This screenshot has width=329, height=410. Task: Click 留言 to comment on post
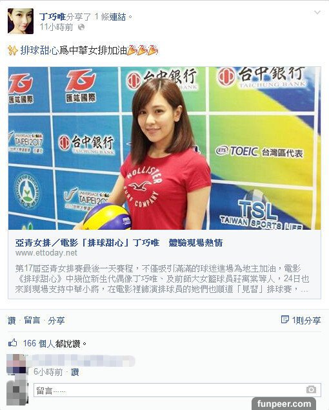point(32,321)
